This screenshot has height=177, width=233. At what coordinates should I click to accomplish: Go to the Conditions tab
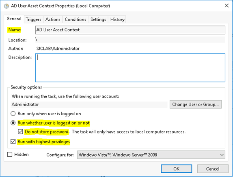(x=76, y=19)
